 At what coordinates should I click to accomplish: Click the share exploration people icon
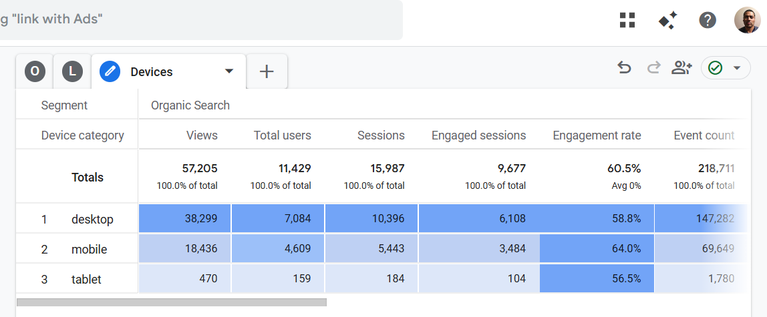point(681,67)
